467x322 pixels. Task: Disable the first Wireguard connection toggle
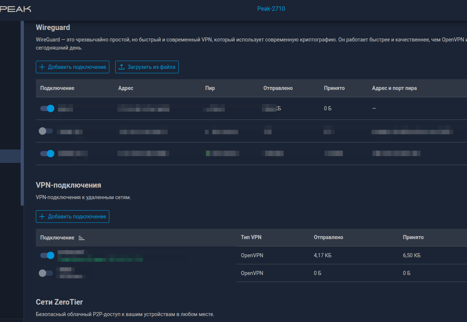coord(47,108)
